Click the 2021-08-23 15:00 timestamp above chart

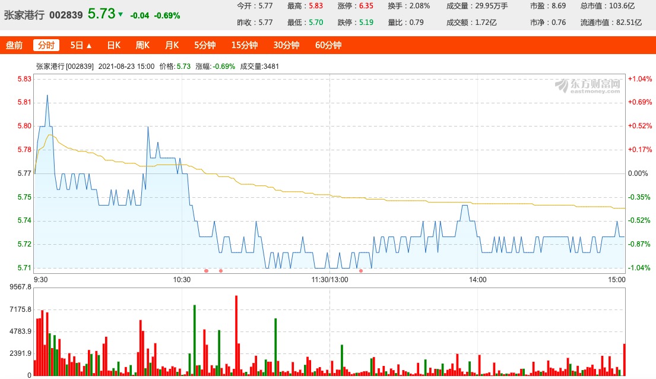click(x=126, y=66)
